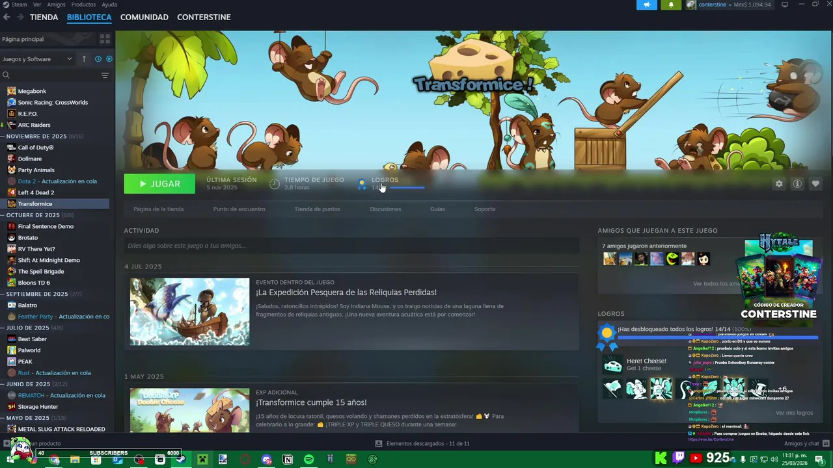Open Página de la tienda link
The width and height of the screenshot is (833, 468).
pyautogui.click(x=158, y=209)
